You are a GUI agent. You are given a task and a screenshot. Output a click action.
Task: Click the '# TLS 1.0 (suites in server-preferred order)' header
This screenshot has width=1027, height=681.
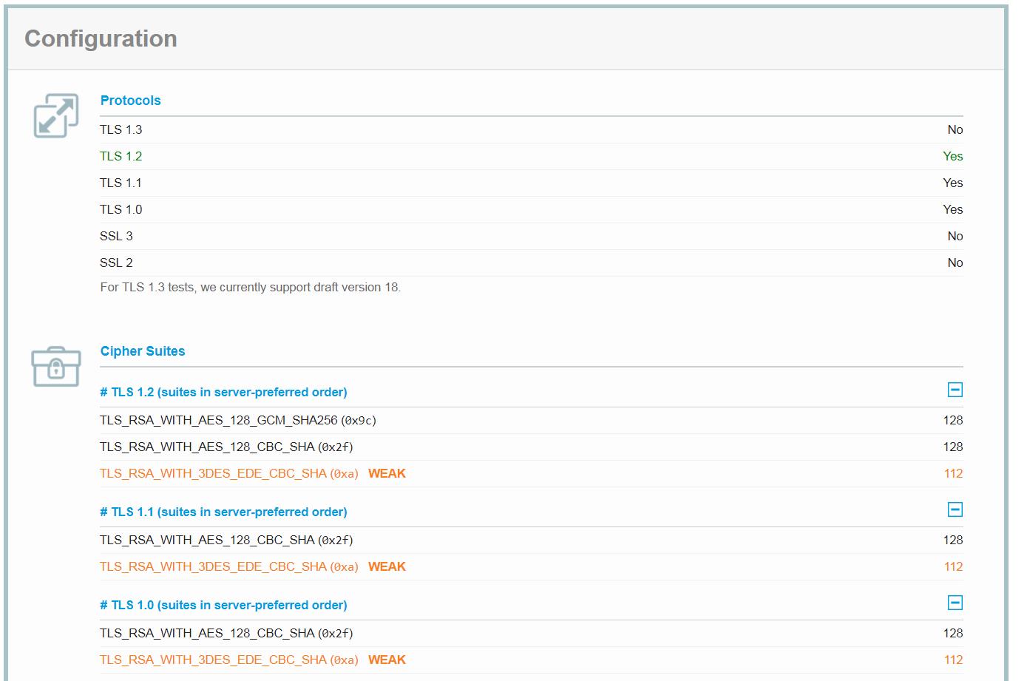[x=223, y=605]
